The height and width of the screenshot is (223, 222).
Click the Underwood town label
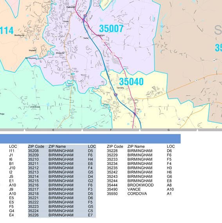(35, 107)
